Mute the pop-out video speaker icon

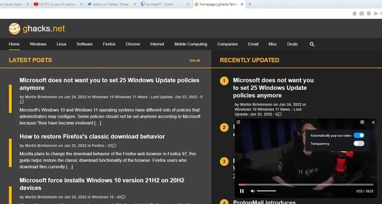[252, 191]
